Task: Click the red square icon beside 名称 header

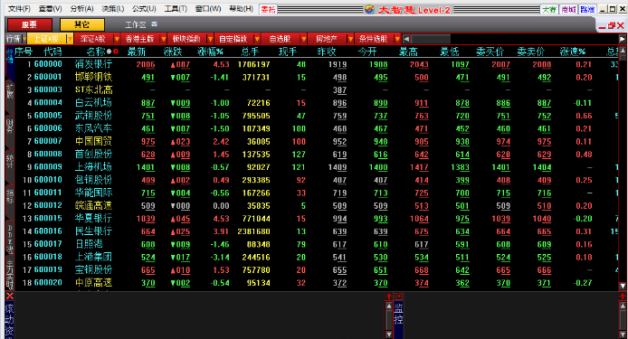Action: 116,52
